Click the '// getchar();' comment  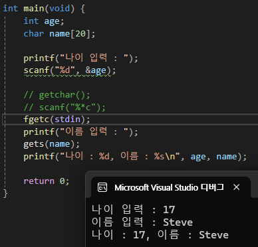point(57,95)
